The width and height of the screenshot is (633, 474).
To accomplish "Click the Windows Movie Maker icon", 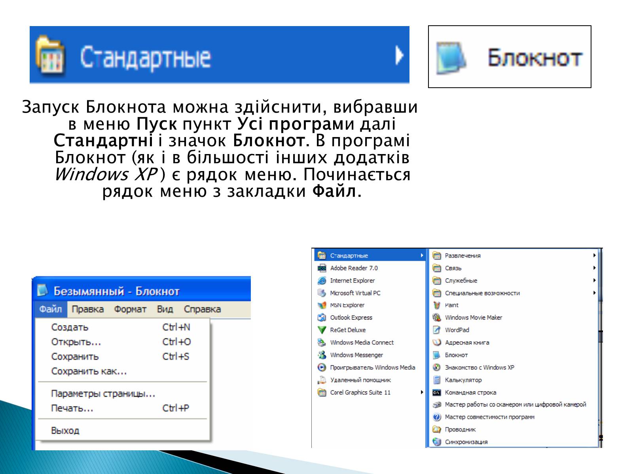I will coord(437,318).
